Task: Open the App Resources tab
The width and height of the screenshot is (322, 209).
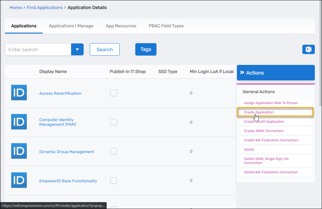Action: 121,26
